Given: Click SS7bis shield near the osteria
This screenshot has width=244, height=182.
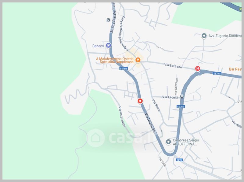Looking at the screenshot, I should (x=124, y=68).
